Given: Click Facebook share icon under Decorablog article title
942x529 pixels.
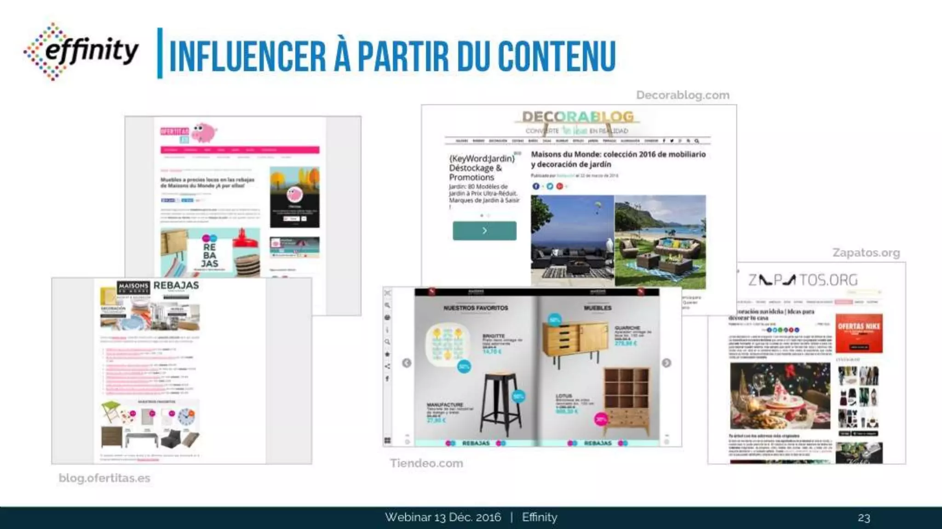Looking at the screenshot, I should pos(536,186).
